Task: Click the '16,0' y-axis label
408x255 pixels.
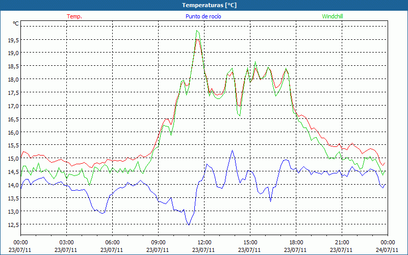Action: pyautogui.click(x=14, y=132)
